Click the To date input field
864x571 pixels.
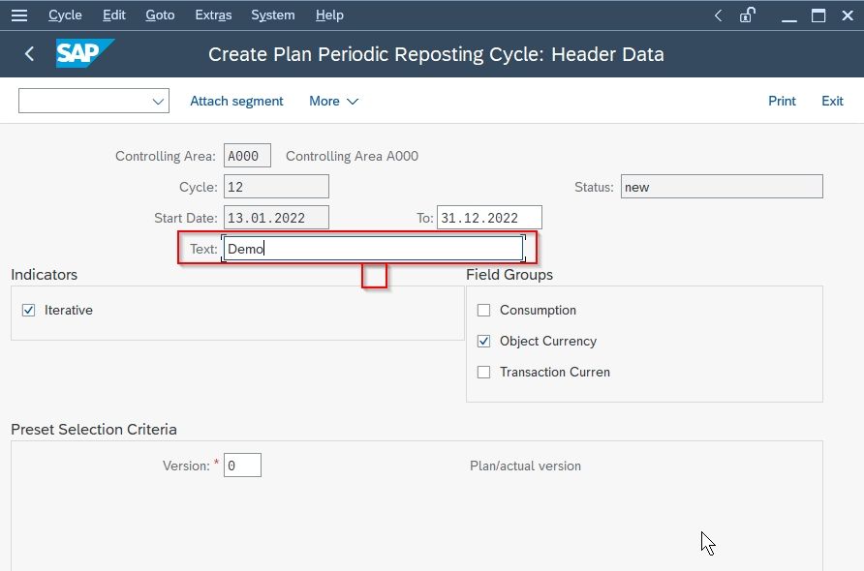489,218
